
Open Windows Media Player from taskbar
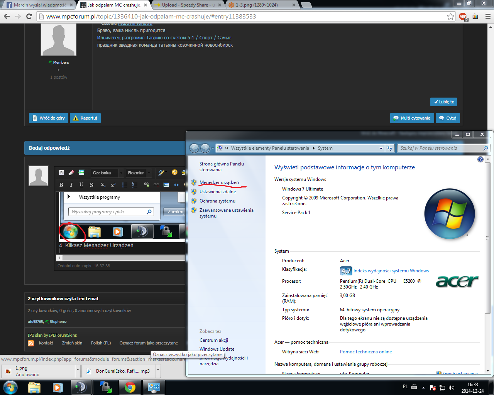coord(58,387)
